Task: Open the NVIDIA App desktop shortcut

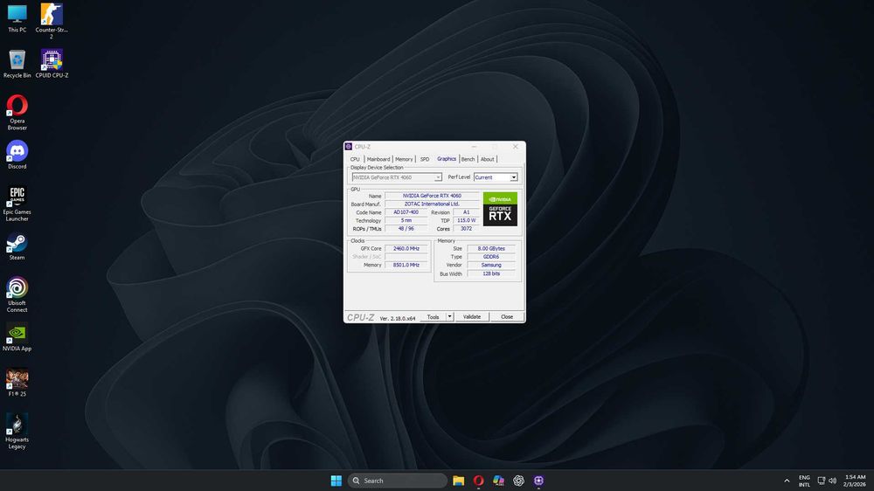Action: (17, 338)
